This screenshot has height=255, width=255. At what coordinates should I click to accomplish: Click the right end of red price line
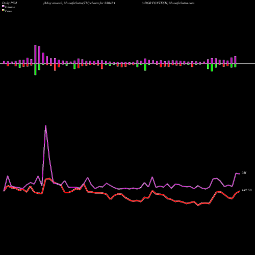(x=240, y=191)
